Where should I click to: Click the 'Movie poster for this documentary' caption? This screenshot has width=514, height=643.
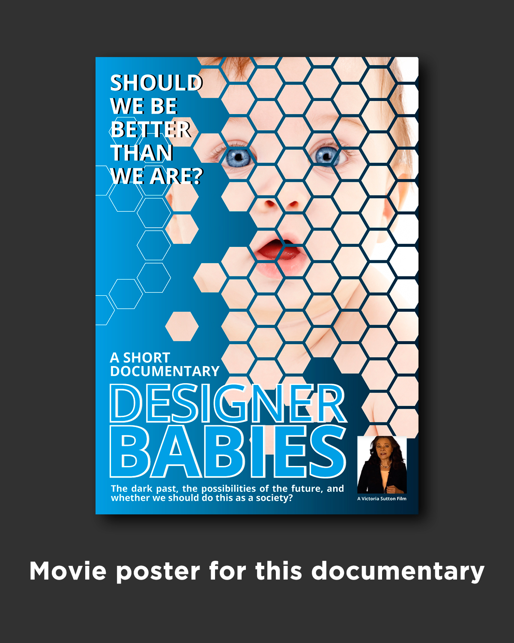pyautogui.click(x=257, y=572)
